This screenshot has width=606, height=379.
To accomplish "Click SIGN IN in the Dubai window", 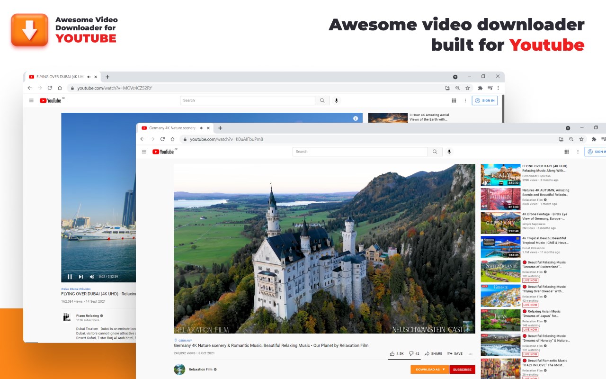I will pos(485,100).
